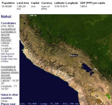Click the Capital value Lima
Viewport: 112px width, 105px height.
[33, 6]
